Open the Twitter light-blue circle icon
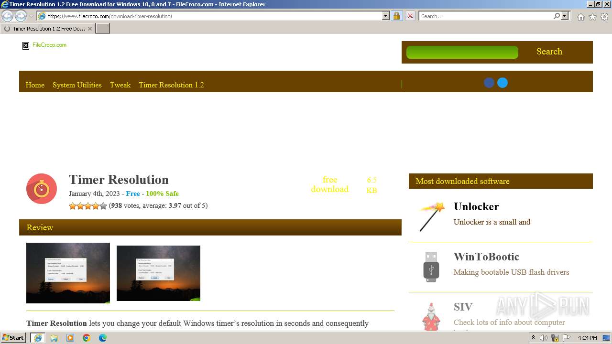612x344 pixels. click(503, 83)
